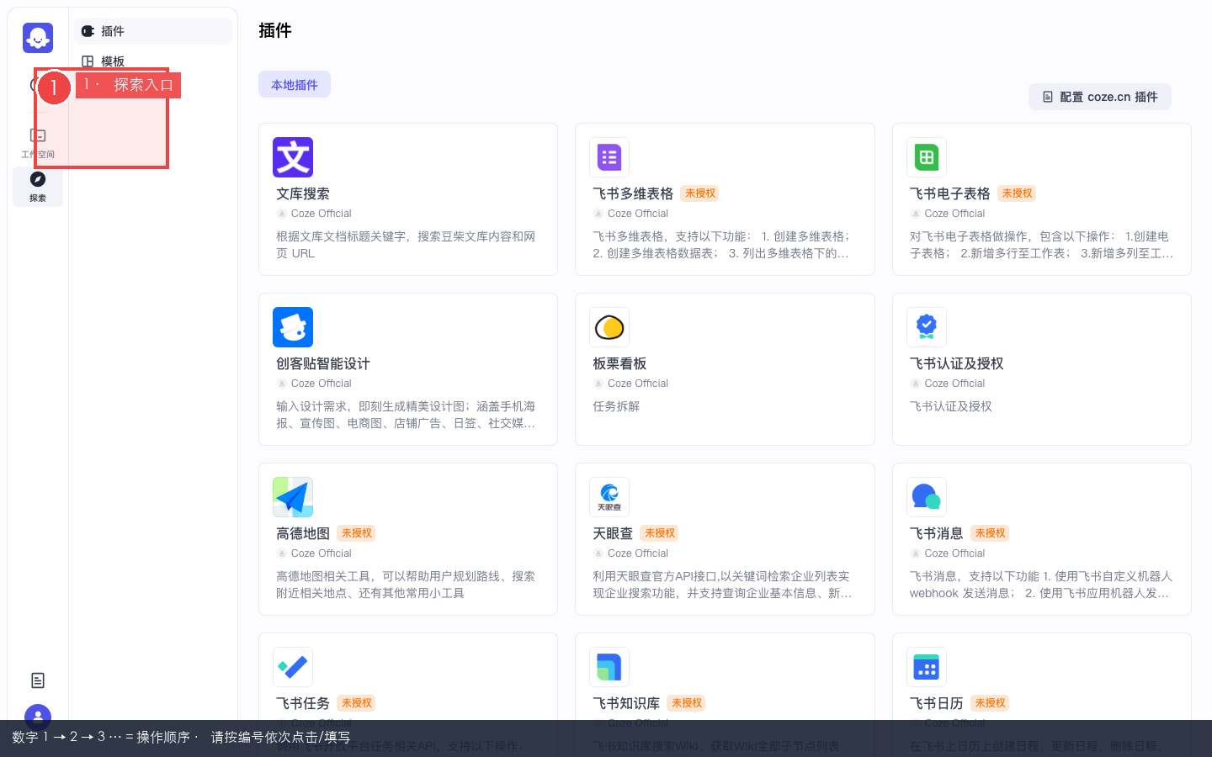
Task: Click the 文库搜索 description text
Action: (x=406, y=245)
